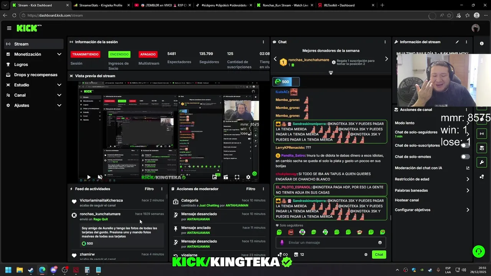Open the hamburger menu next to Kick logo
This screenshot has width=491, height=276.
coord(9,28)
